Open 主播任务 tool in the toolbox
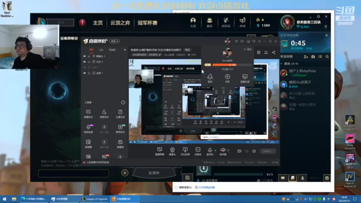 [x=120, y=114]
